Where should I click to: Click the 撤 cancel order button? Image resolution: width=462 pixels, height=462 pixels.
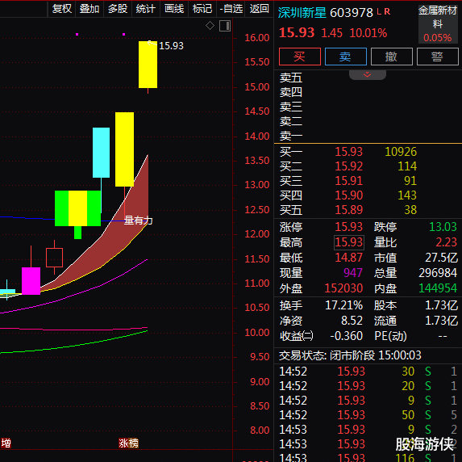392,57
